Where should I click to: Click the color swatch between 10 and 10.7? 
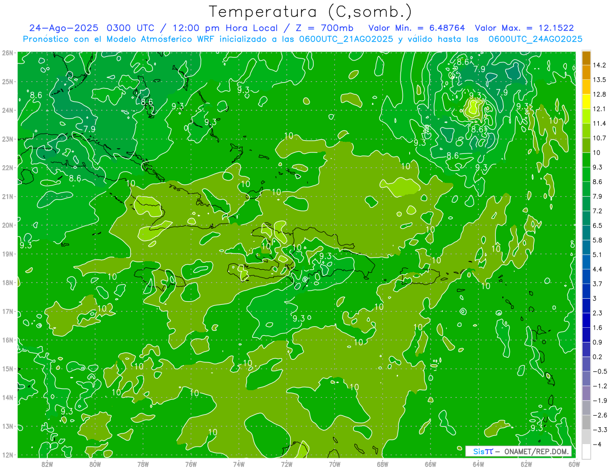[x=586, y=145]
